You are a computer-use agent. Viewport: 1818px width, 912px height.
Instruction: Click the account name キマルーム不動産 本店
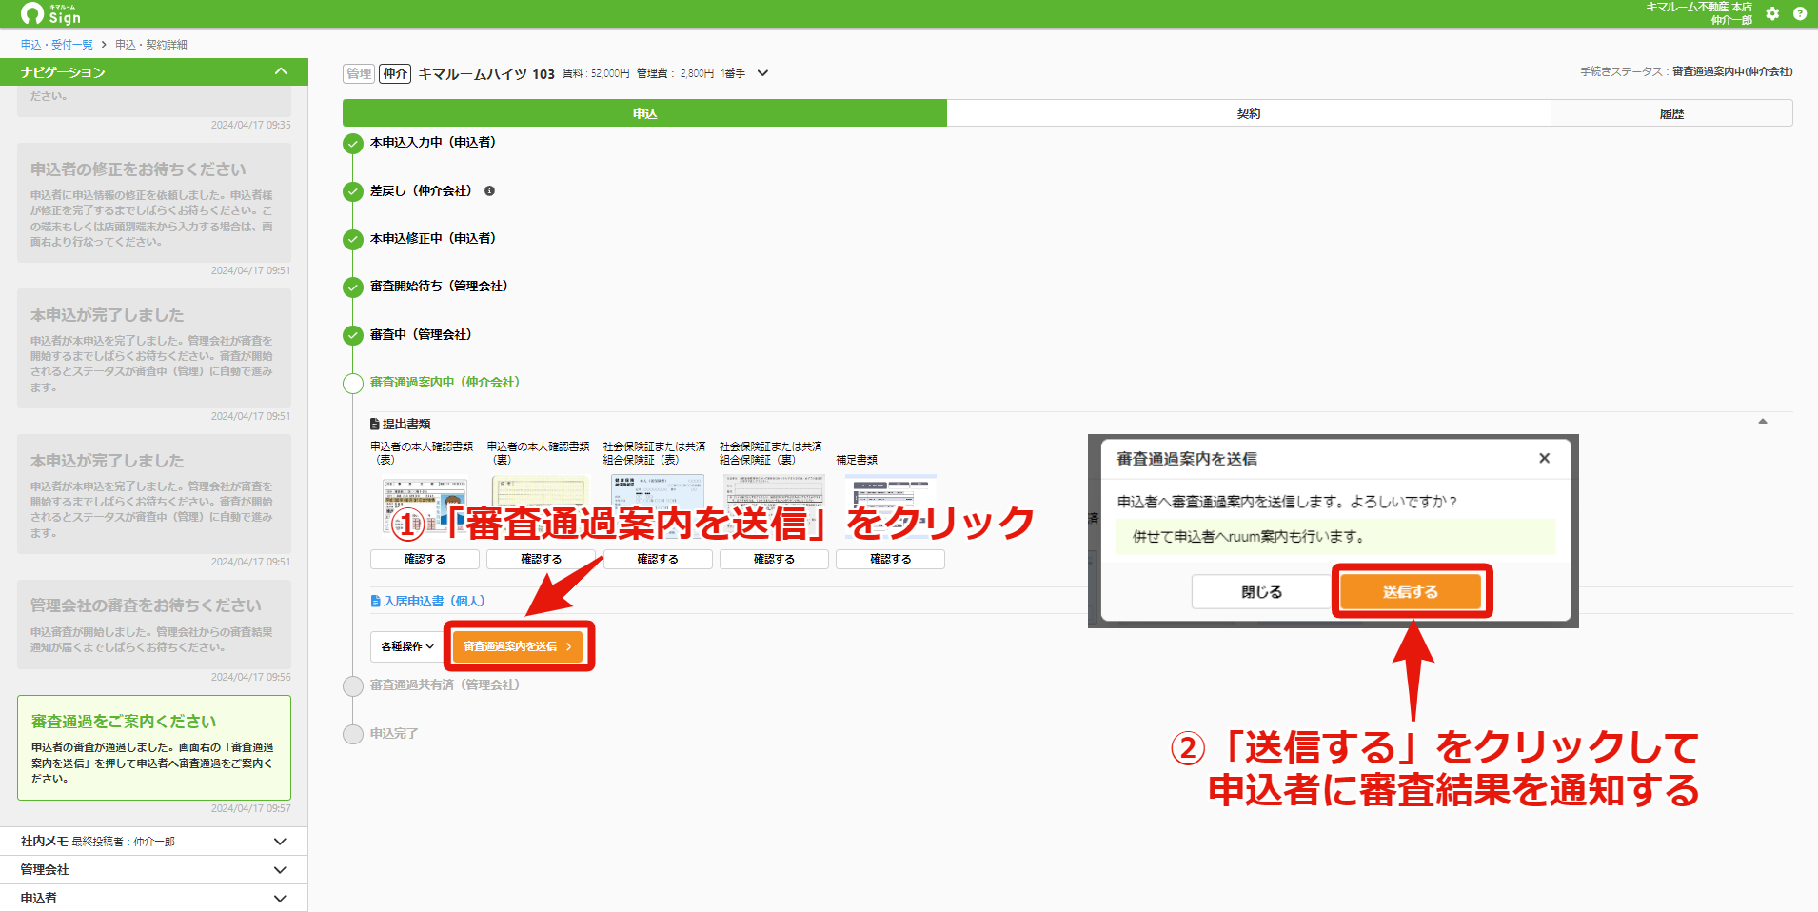pos(1699,7)
